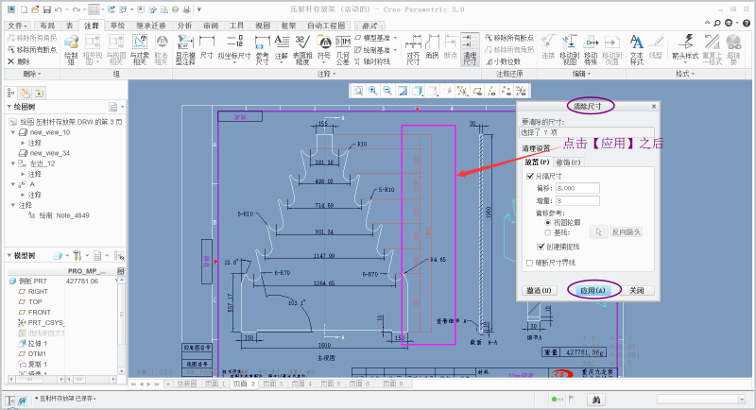Activate the 清理尺寸 cleanup dimensions tool
This screenshot has width=756, height=410.
[x=470, y=50]
